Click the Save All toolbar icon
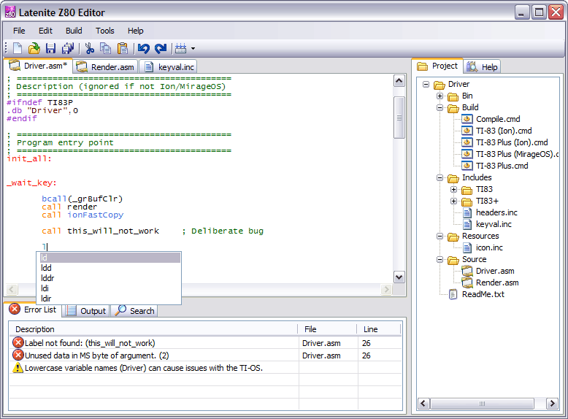The image size is (568, 419). click(x=68, y=48)
